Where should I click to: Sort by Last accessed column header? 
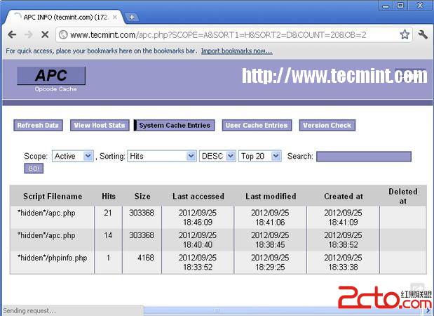[198, 196]
